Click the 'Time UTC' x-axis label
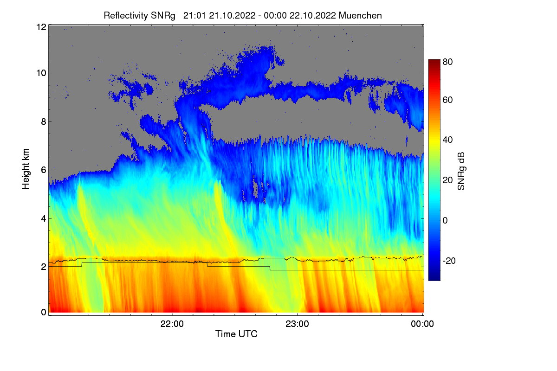Viewport: 557px width, 371px height. pos(236,333)
